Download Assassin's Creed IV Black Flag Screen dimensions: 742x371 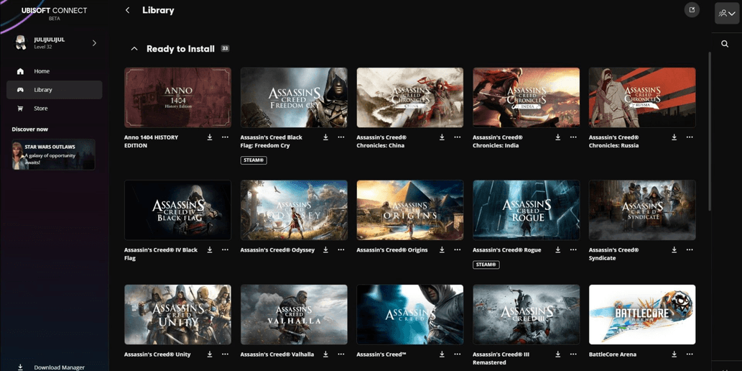210,249
